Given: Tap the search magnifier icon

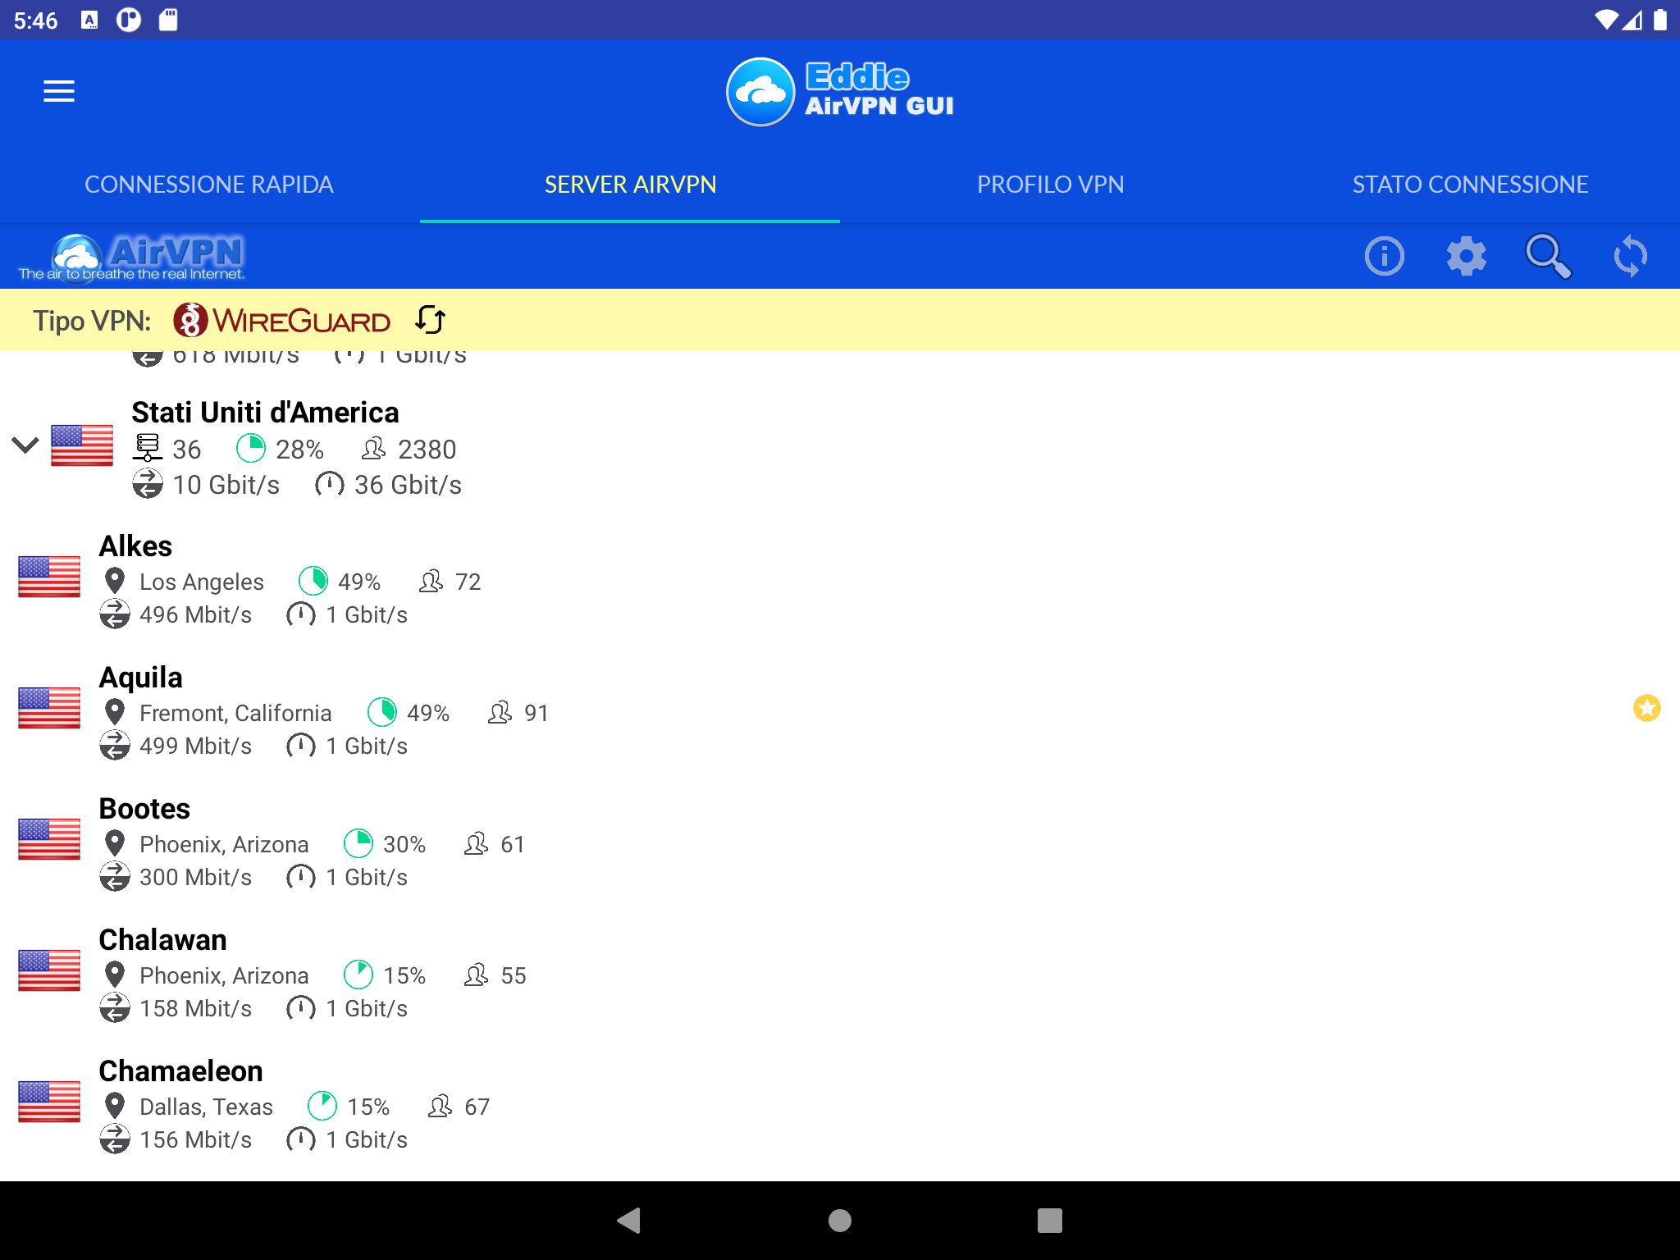Looking at the screenshot, I should [1548, 256].
